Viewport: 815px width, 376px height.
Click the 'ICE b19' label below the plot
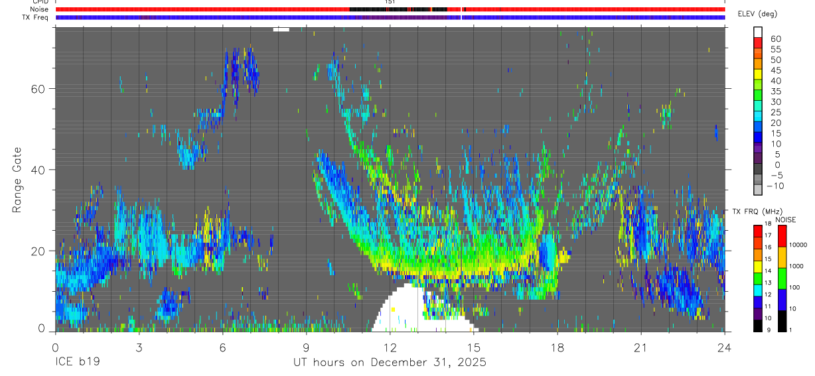[76, 363]
